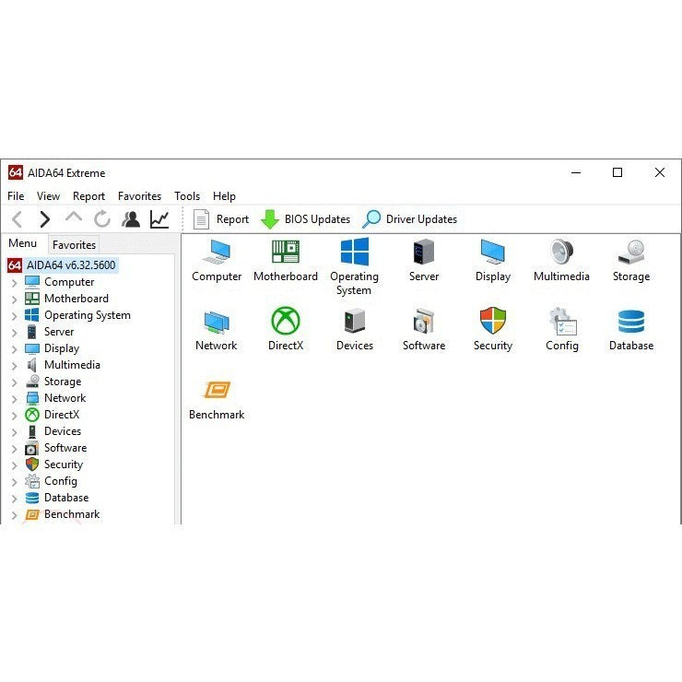Expand the Network tree node

click(15, 399)
